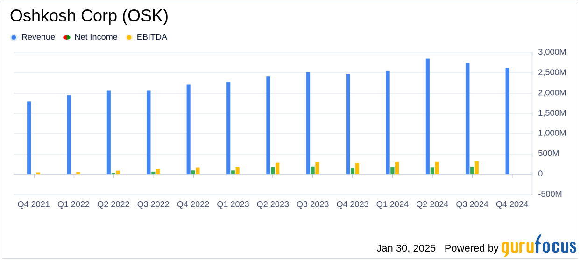
Task: Click the Q4 2024 x-axis label
Action: click(512, 204)
